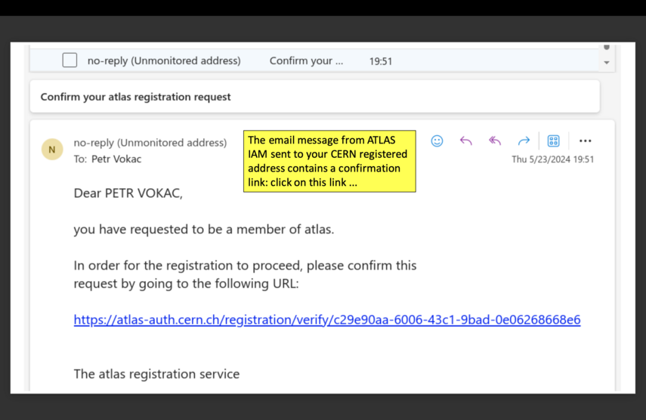The image size is (646, 420).
Task: Open the apps grid icon
Action: [553, 141]
